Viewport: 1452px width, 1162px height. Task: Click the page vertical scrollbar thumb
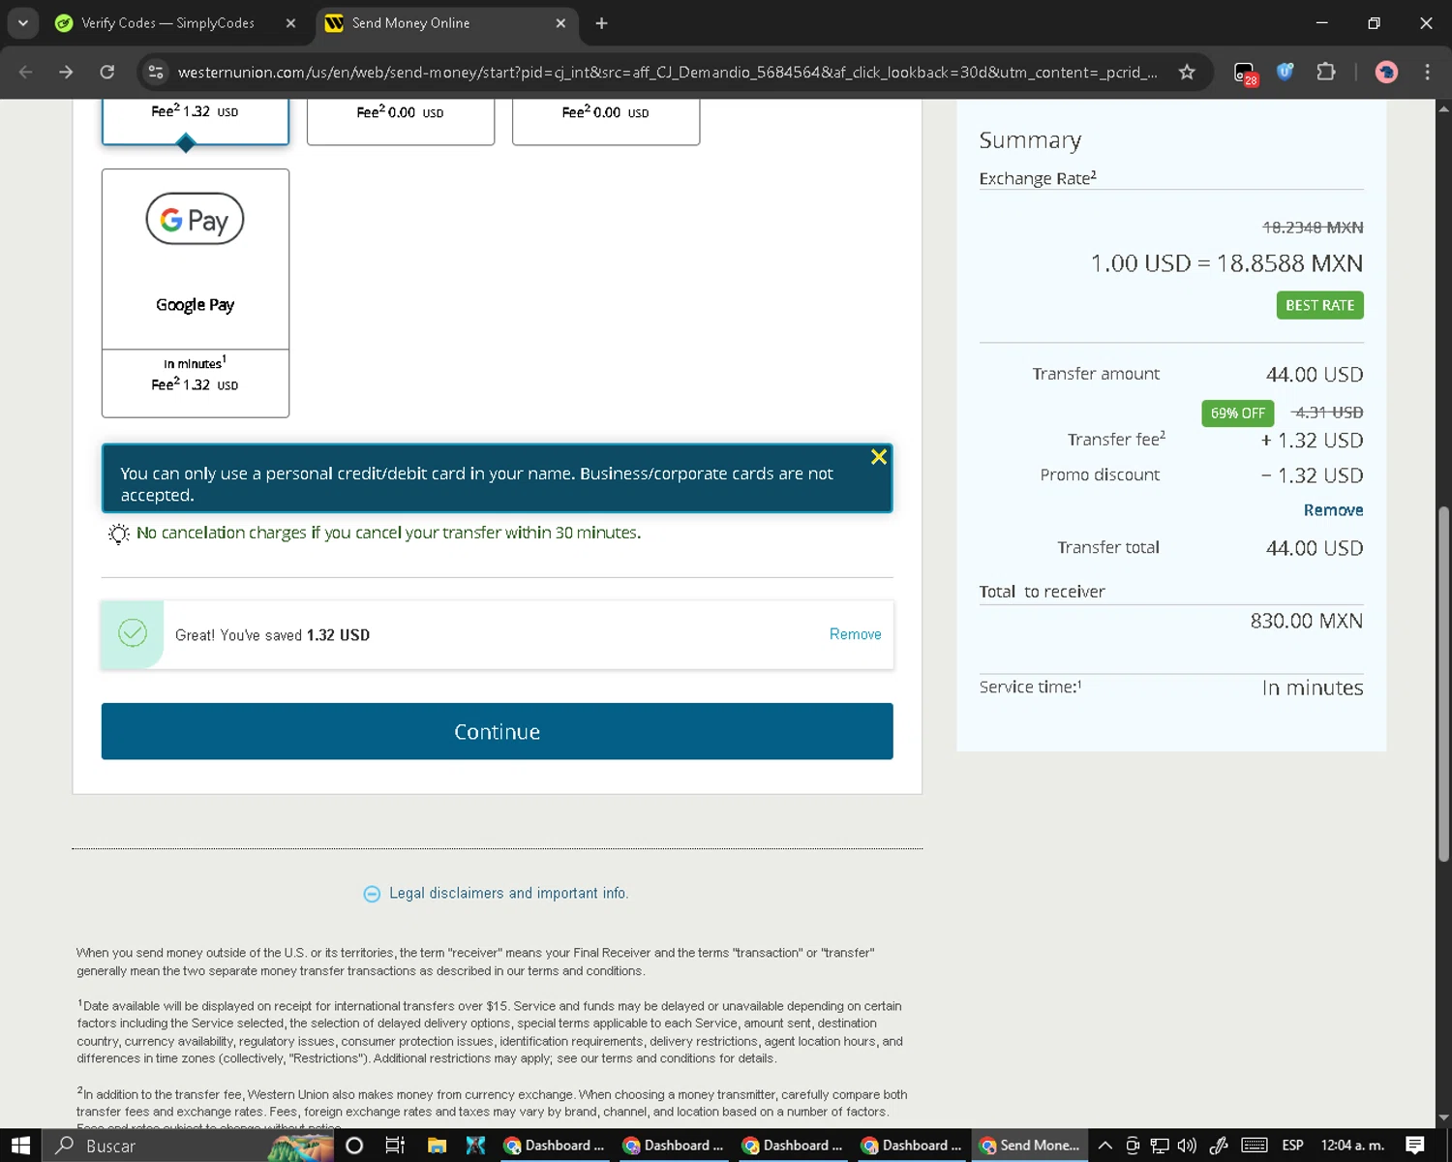(x=1443, y=683)
